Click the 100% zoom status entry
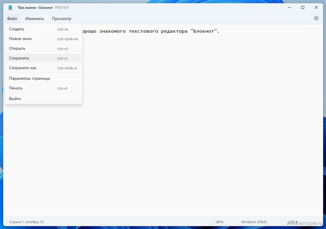The image size is (326, 229). 219,222
